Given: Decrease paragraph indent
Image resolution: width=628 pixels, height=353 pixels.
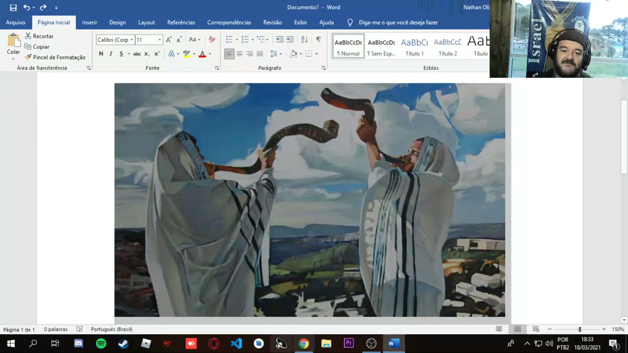Looking at the screenshot, I should coord(280,40).
